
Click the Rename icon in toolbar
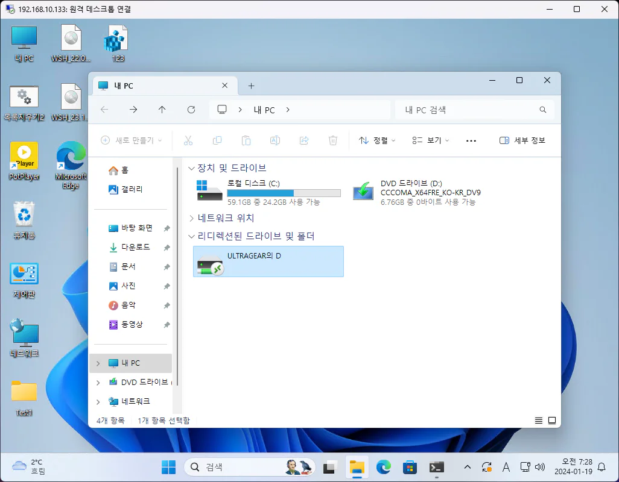pos(275,140)
